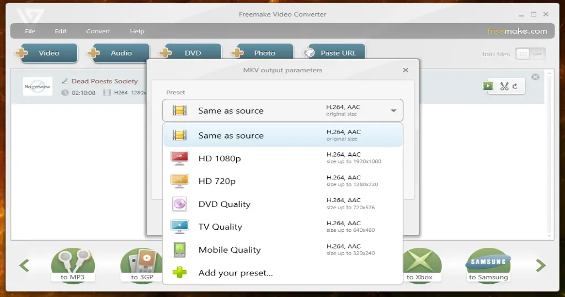Convert to Xbox format
Image resolution: width=565 pixels, height=297 pixels.
click(420, 266)
